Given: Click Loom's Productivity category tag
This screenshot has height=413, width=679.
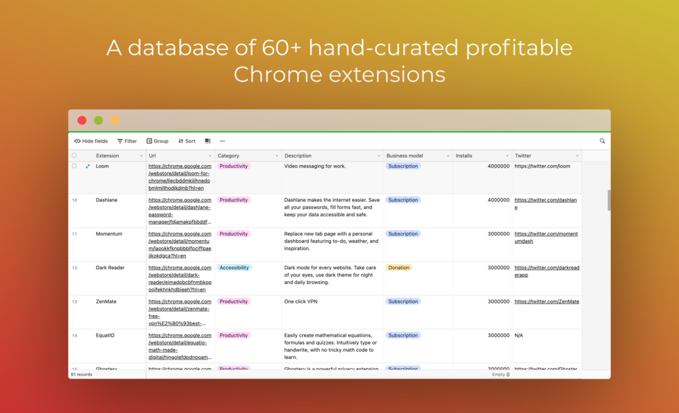Looking at the screenshot, I should (x=233, y=166).
